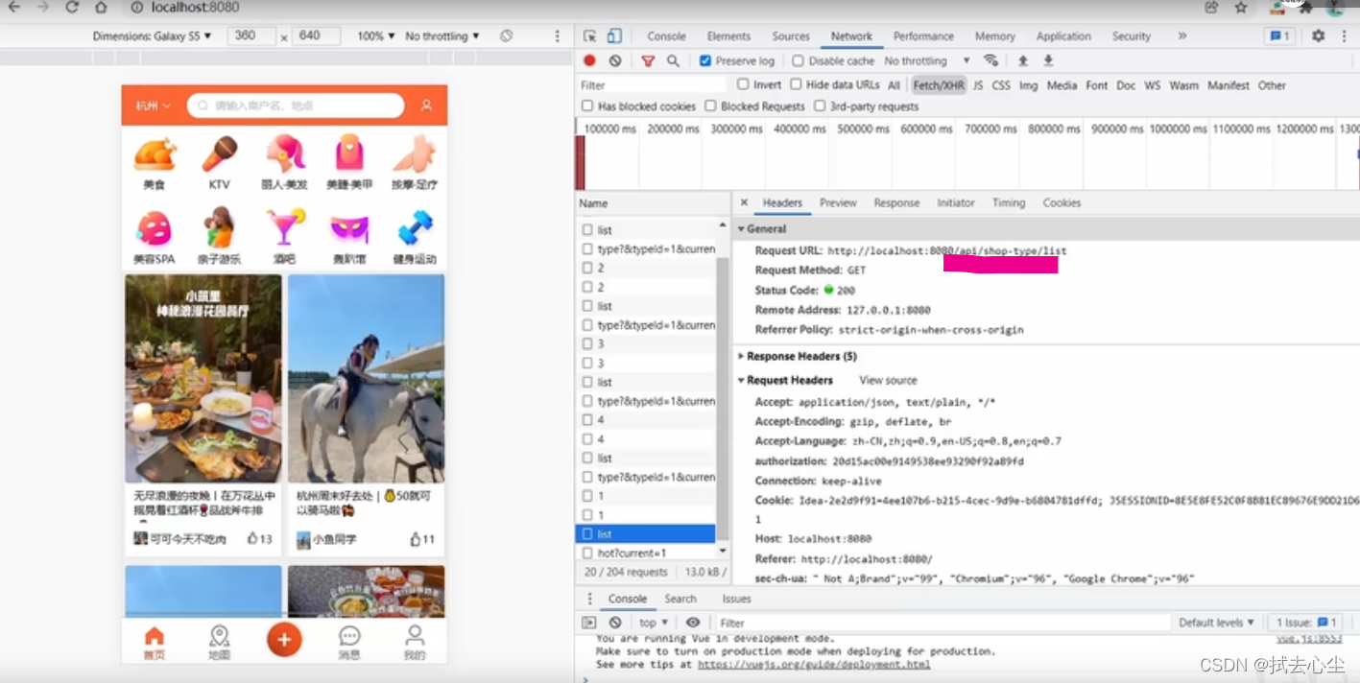Open the 消息 messages tab in app

pos(349,643)
